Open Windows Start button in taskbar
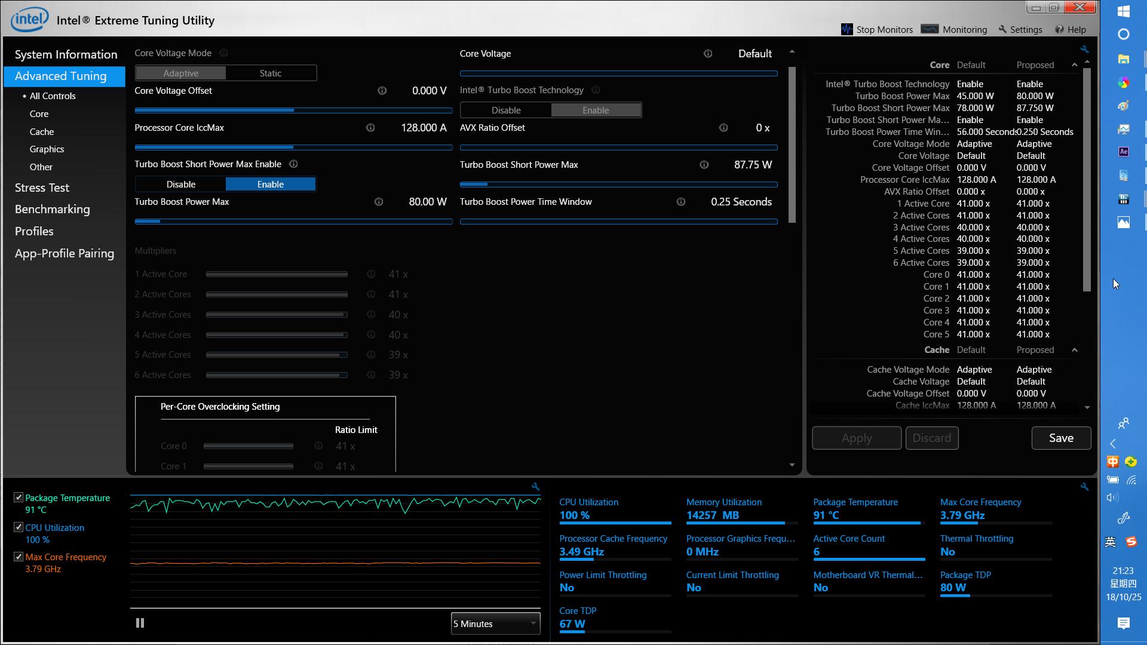This screenshot has height=645, width=1147. point(1123,11)
